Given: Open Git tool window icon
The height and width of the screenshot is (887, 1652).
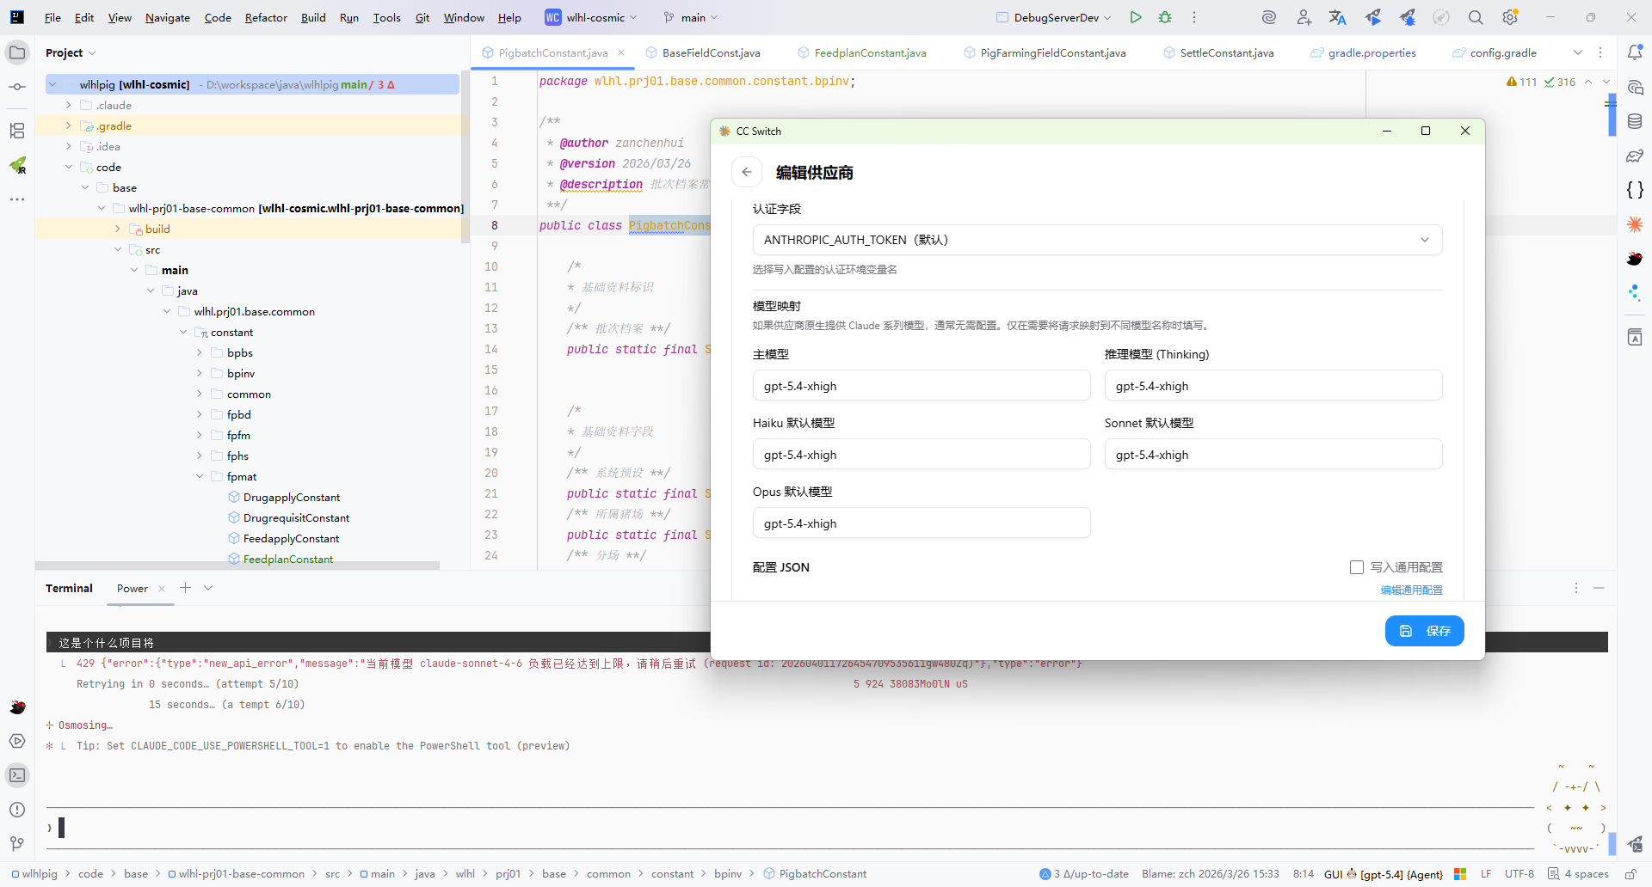Looking at the screenshot, I should [x=17, y=844].
